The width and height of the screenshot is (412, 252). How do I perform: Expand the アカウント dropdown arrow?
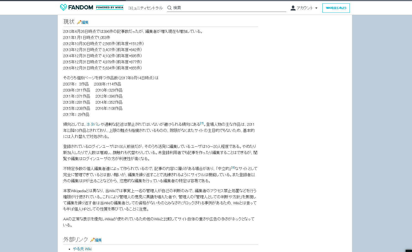tap(316, 8)
